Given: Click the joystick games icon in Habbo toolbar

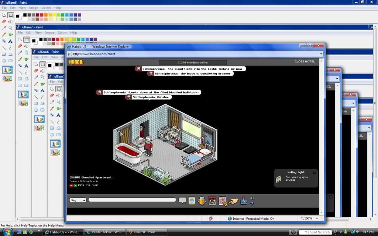Looking at the screenshot, I should tap(244, 201).
